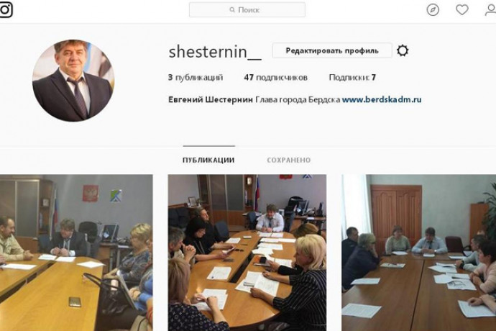This screenshot has width=496, height=331.
Task: Open the heart activity notifications icon
Action: click(x=461, y=10)
